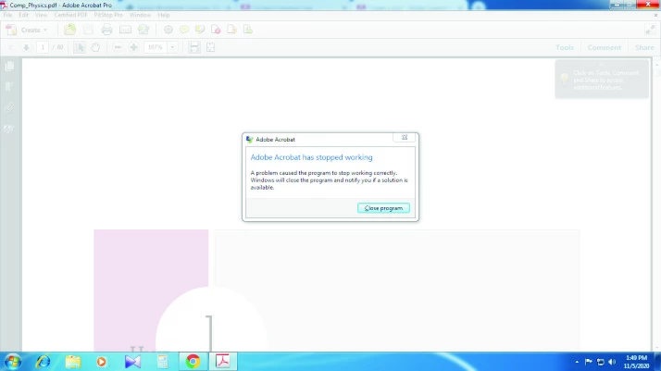The width and height of the screenshot is (661, 371).
Task: Click the Delete pages icon
Action: (216, 30)
